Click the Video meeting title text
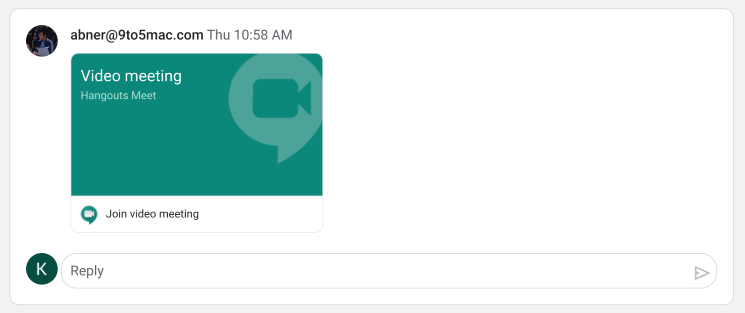This screenshot has width=745, height=313. coord(131,76)
